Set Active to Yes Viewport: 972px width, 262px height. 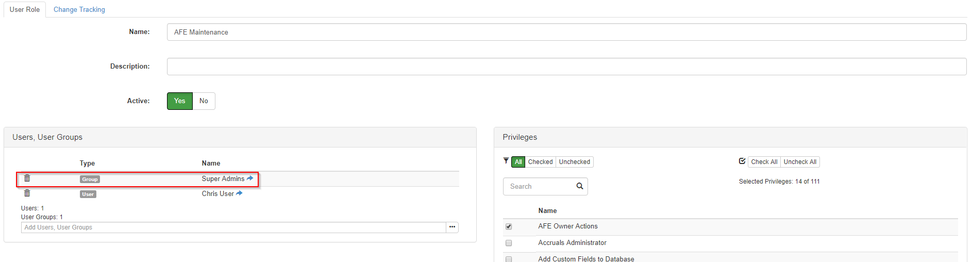click(x=179, y=101)
